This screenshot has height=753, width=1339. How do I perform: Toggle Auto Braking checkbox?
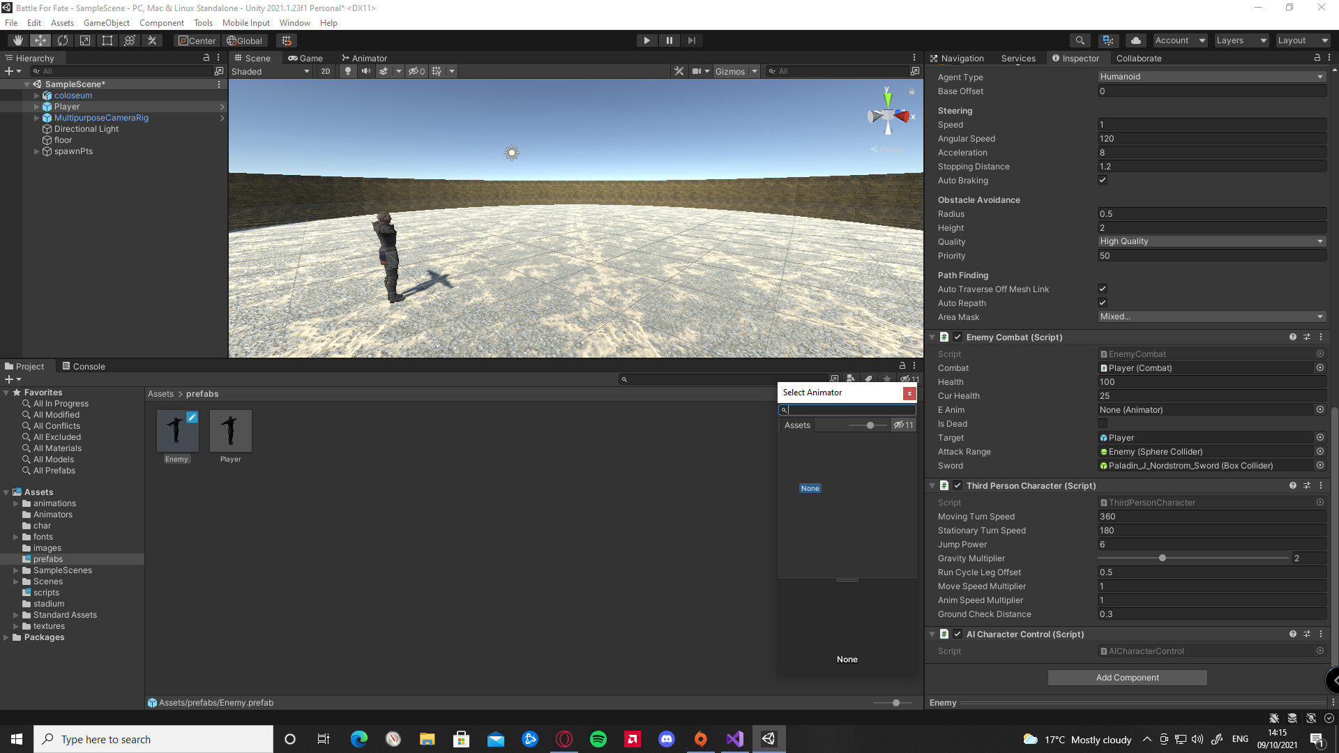coord(1103,180)
